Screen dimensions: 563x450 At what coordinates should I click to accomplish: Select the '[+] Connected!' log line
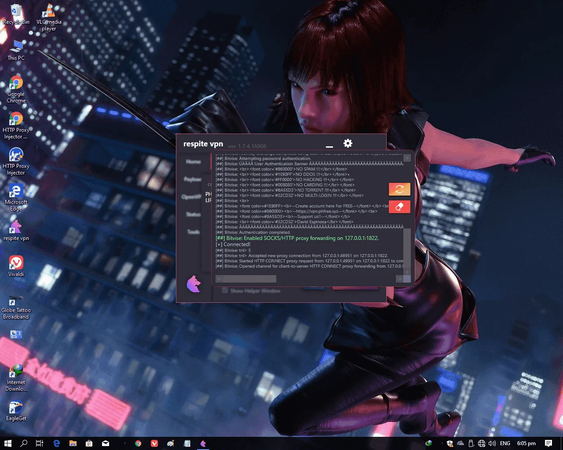[233, 244]
